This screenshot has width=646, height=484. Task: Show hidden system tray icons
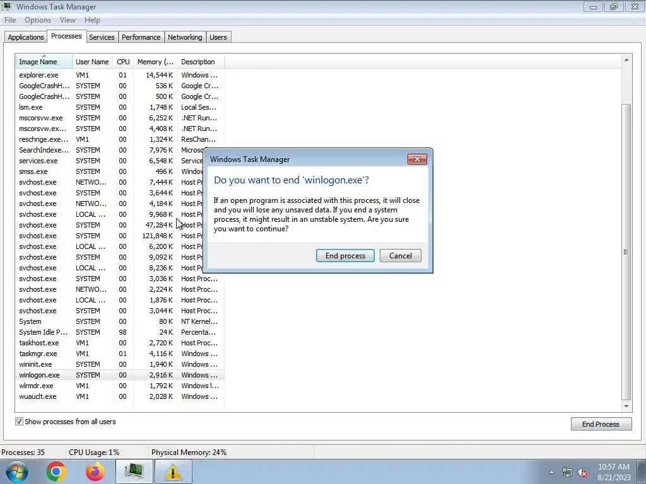551,472
